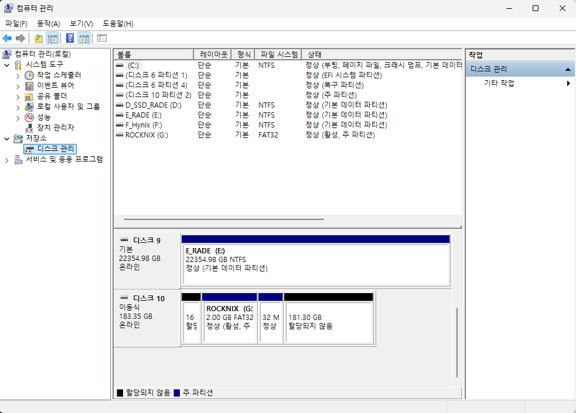Screen dimensions: 576x413
Task: Click the Disk 9 drive icon
Action: (124, 239)
